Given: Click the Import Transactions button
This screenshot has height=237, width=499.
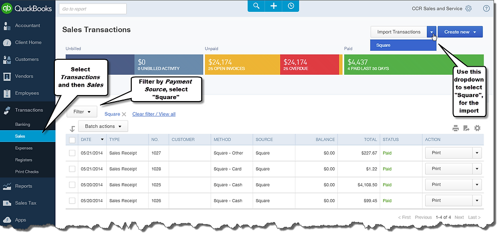Looking at the screenshot, I should click(x=399, y=32).
